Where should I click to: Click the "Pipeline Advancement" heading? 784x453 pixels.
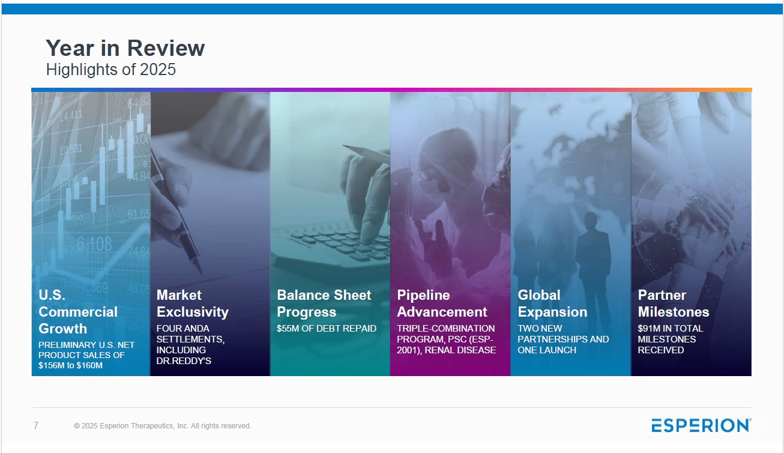pos(442,303)
